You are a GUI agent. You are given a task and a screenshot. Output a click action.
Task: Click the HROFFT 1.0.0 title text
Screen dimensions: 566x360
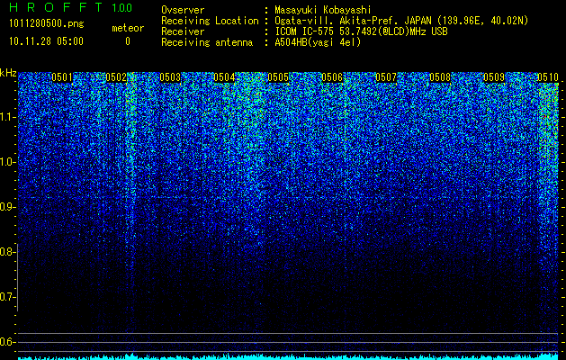[x=71, y=7]
